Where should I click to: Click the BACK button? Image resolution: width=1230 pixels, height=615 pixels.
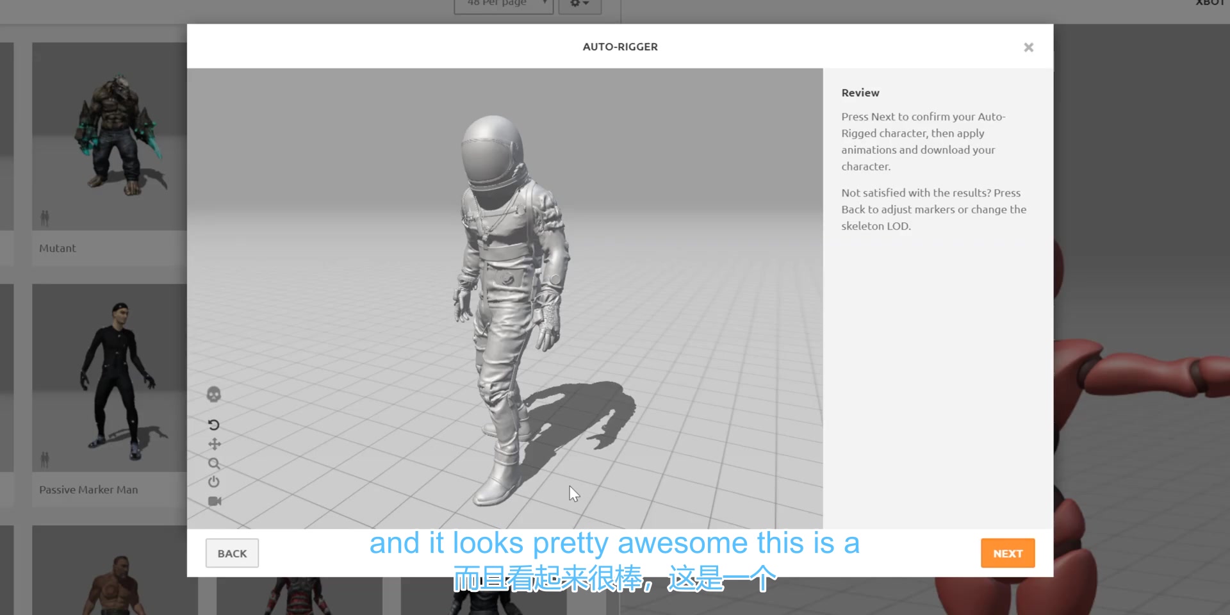click(x=232, y=553)
